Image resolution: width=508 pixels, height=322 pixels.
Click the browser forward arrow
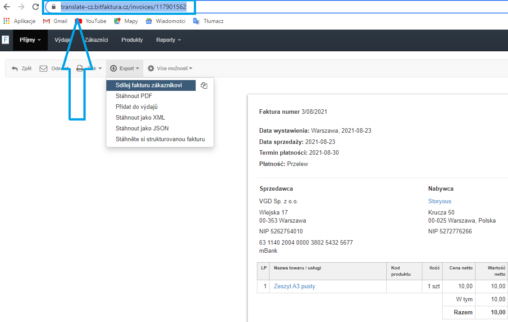[21, 7]
